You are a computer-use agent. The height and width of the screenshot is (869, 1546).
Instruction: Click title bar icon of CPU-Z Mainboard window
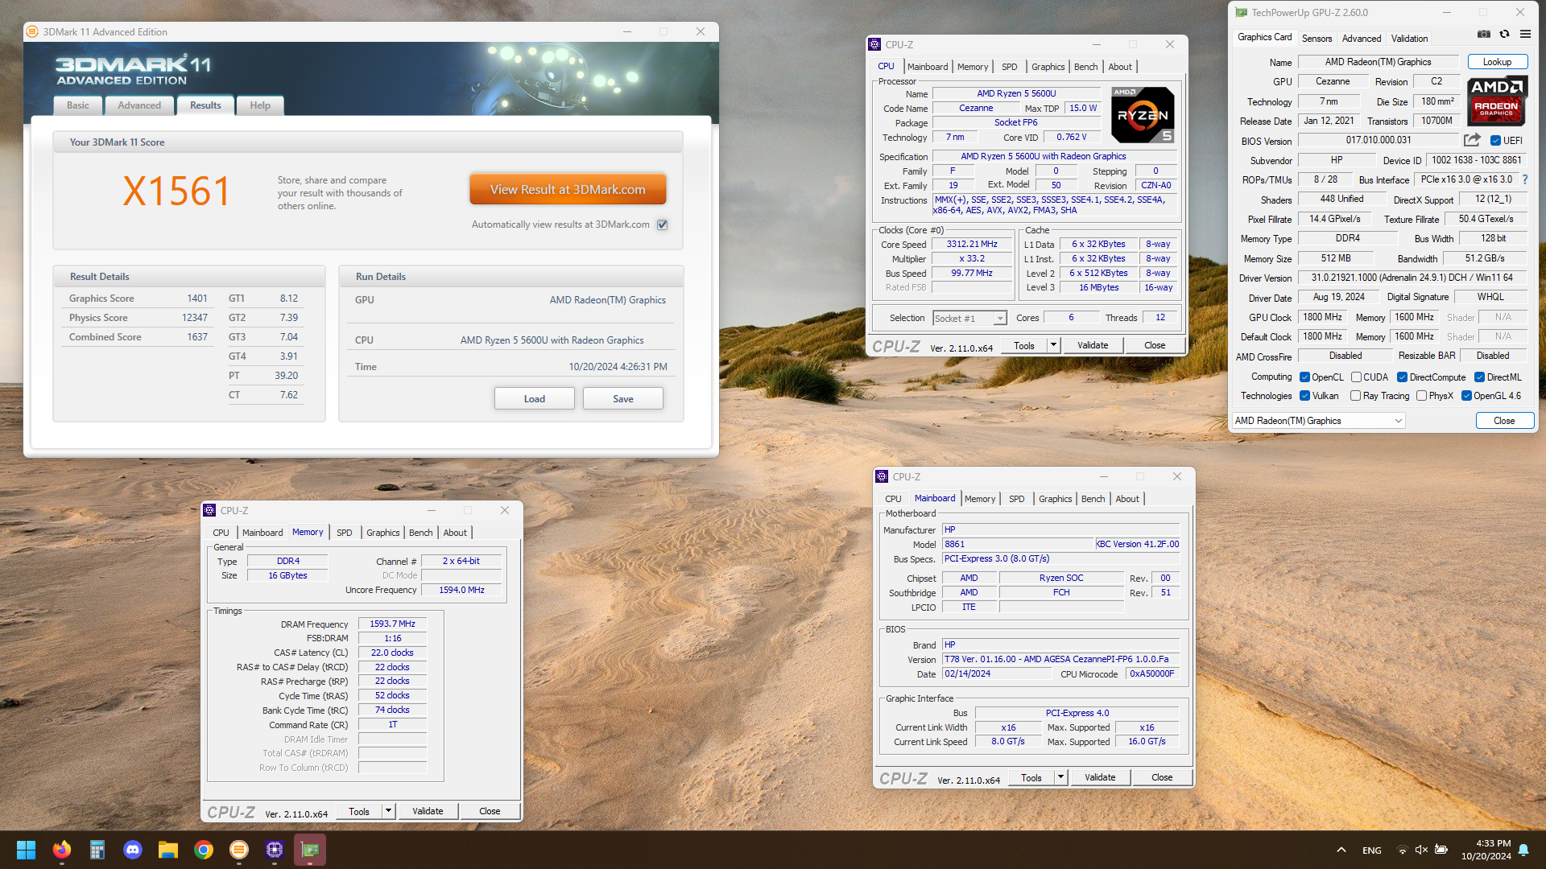pyautogui.click(x=882, y=476)
